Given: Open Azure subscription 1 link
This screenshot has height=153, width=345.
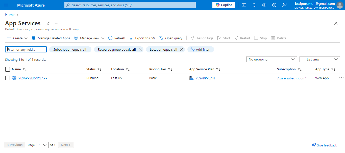Looking at the screenshot, I should (292, 78).
